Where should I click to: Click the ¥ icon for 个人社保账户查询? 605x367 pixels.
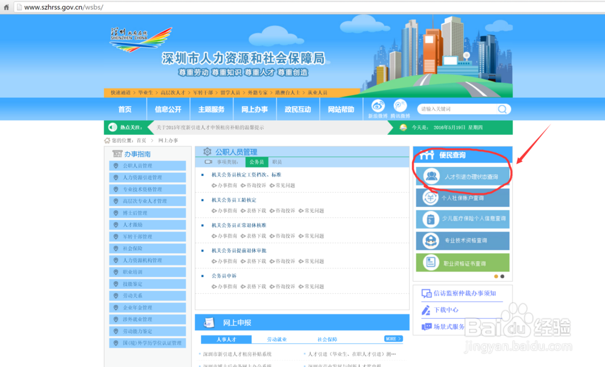pos(431,198)
